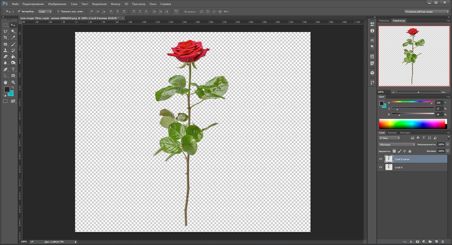Toggle lock all padlock icon
Viewport: 452px width, 245px height.
[409, 151]
